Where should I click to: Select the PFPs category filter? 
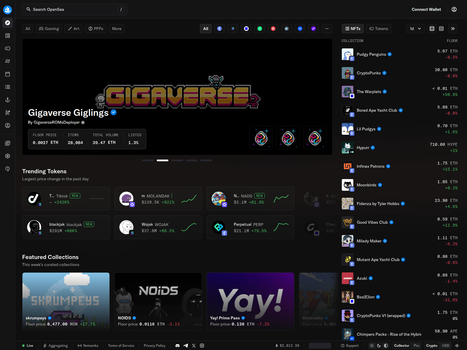coord(96,29)
